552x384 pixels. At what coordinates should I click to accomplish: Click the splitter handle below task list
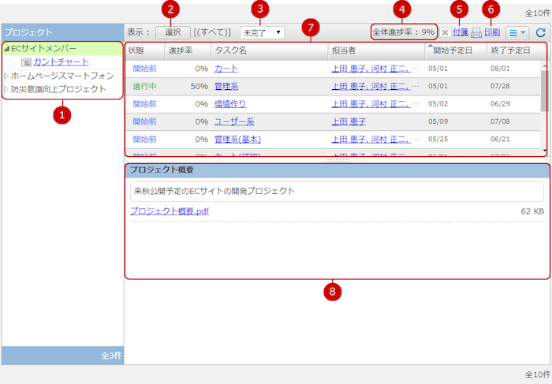pyautogui.click(x=337, y=159)
